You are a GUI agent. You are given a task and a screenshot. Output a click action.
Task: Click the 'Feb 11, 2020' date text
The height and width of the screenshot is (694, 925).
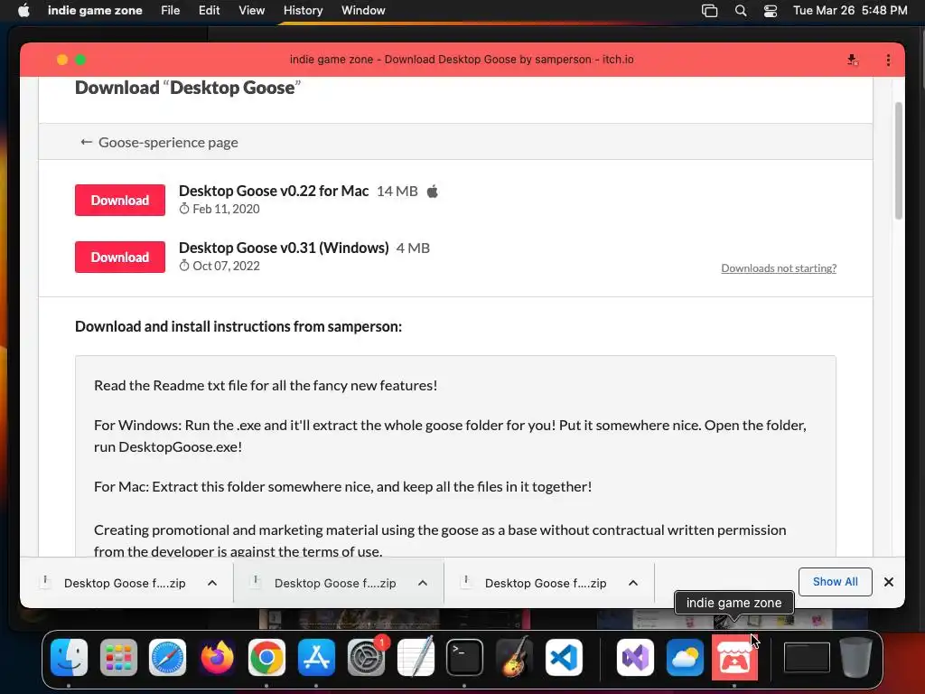point(226,209)
